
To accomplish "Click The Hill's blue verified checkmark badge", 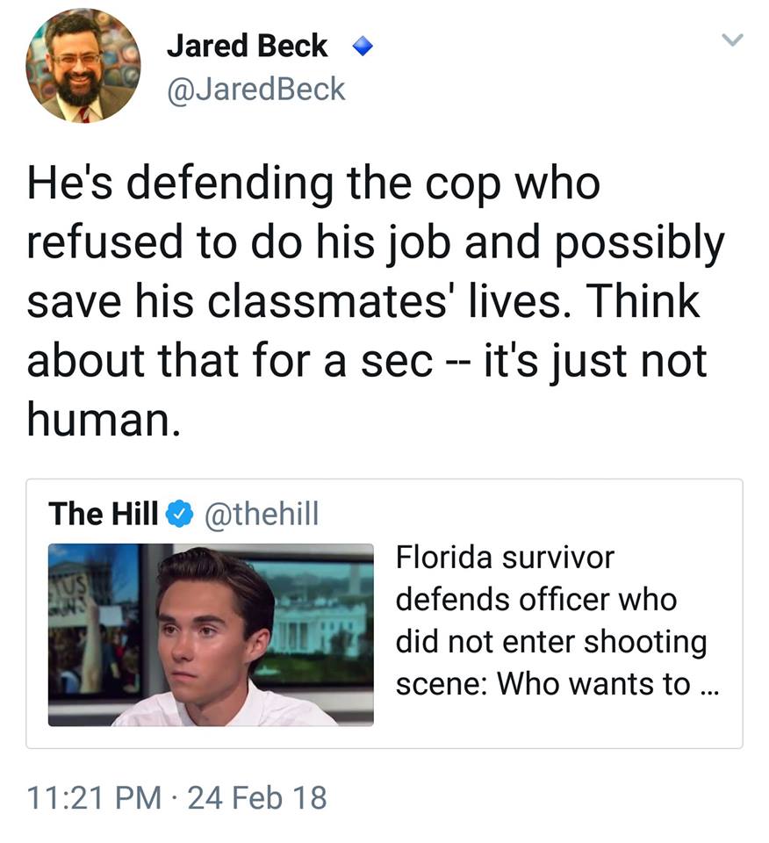I will coord(181,513).
